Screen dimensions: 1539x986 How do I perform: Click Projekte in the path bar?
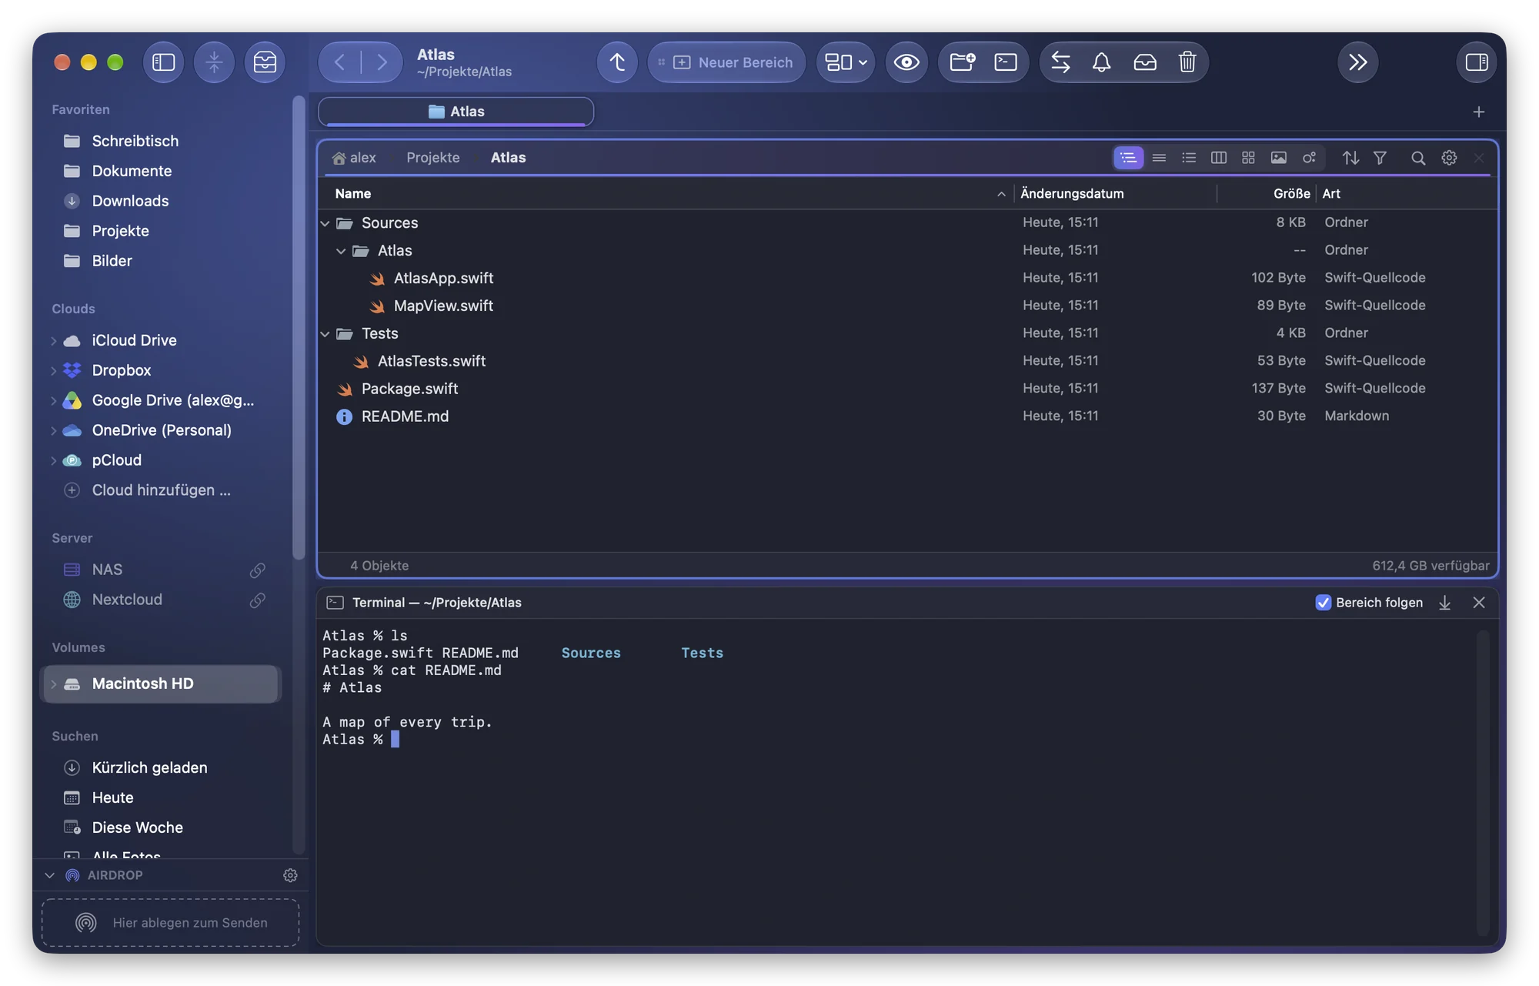pos(433,158)
